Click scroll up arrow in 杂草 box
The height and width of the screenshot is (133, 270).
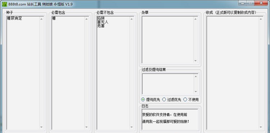(195, 19)
